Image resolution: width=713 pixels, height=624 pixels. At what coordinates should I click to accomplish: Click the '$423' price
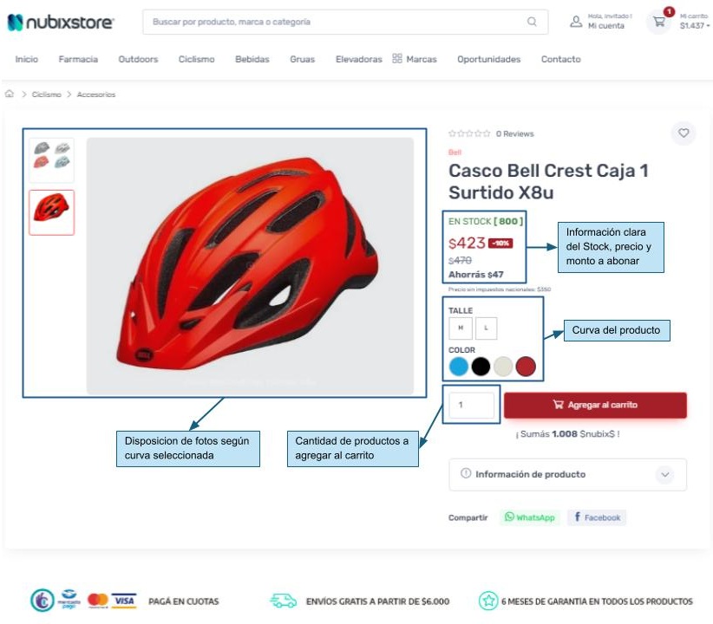[x=467, y=244]
